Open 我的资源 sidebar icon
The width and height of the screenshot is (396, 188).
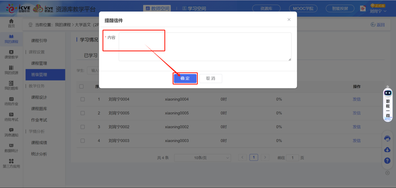[x=11, y=70]
